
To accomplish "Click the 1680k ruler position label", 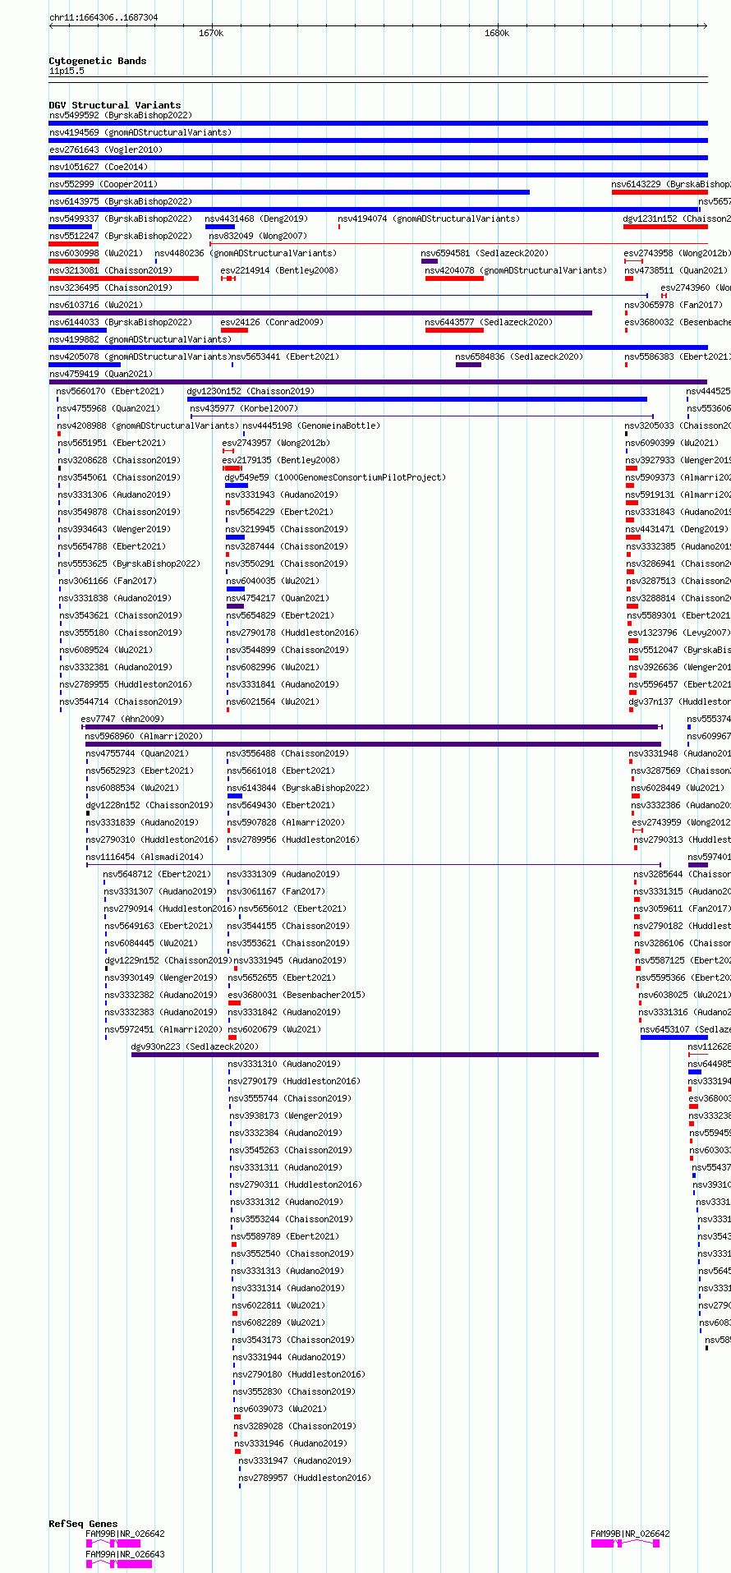I will click(497, 33).
